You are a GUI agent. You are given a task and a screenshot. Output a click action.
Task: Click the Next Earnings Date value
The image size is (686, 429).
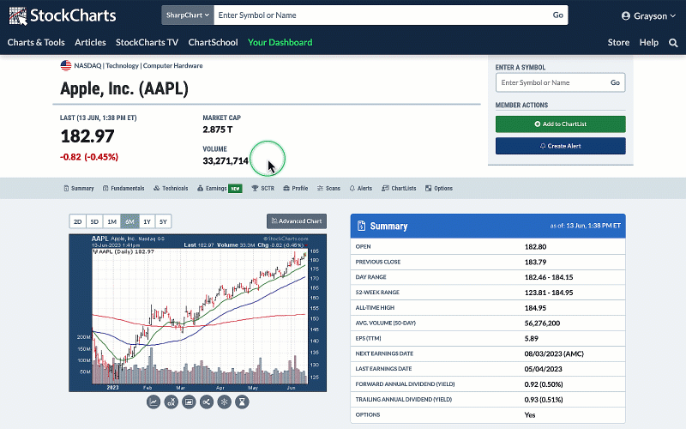point(554,353)
